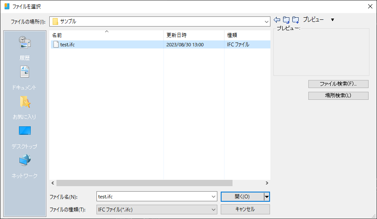Open the ネットワーク sidebar location
377x219 pixels.
(x=25, y=166)
